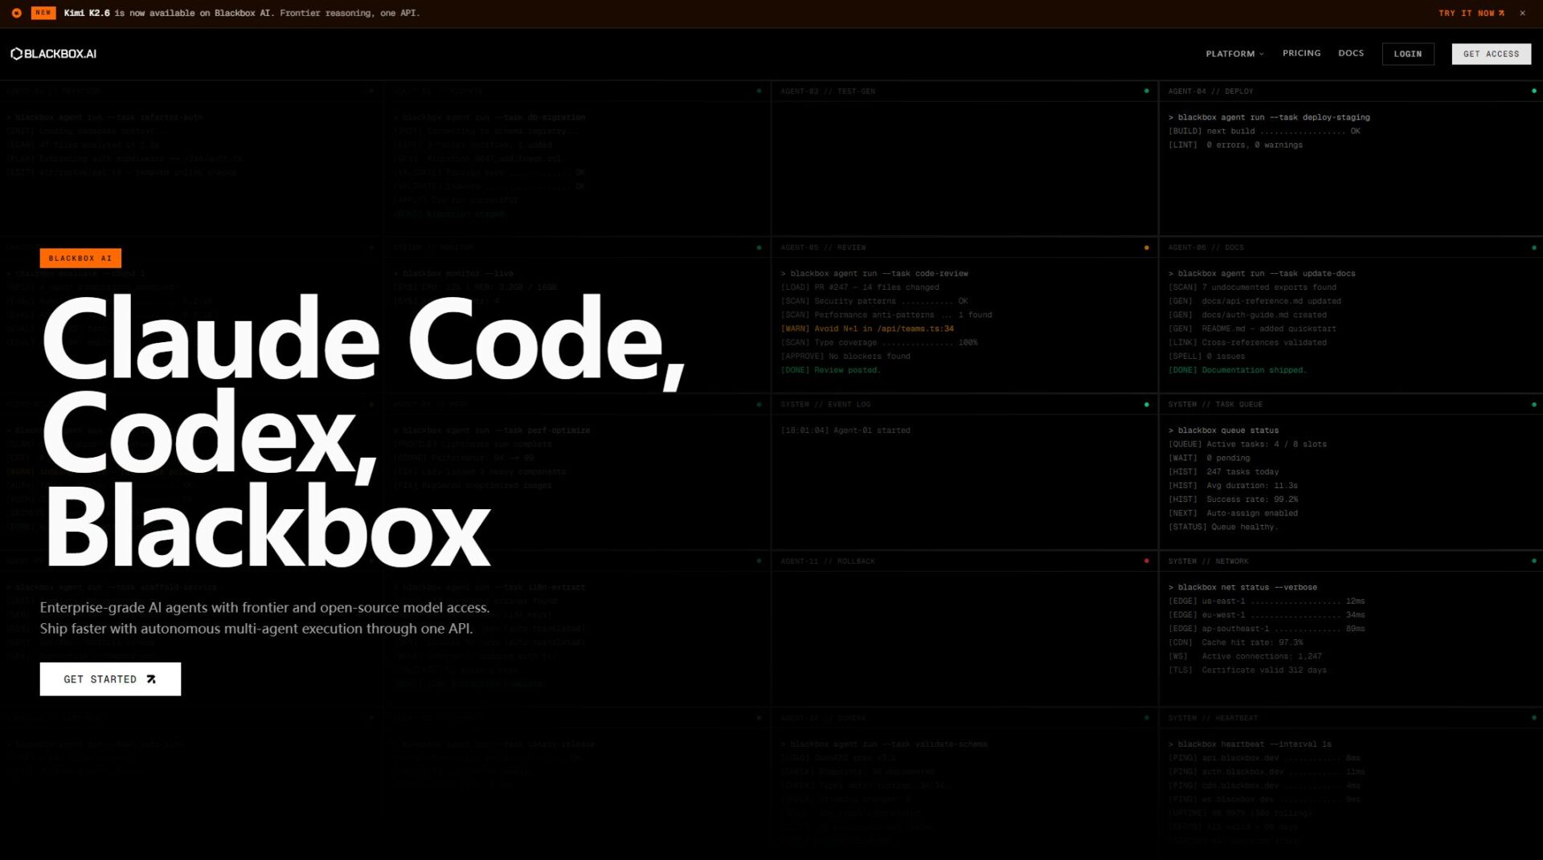1543x860 pixels.
Task: Expand the SYSTEM // EVENT LOG panel header
Action: (825, 405)
